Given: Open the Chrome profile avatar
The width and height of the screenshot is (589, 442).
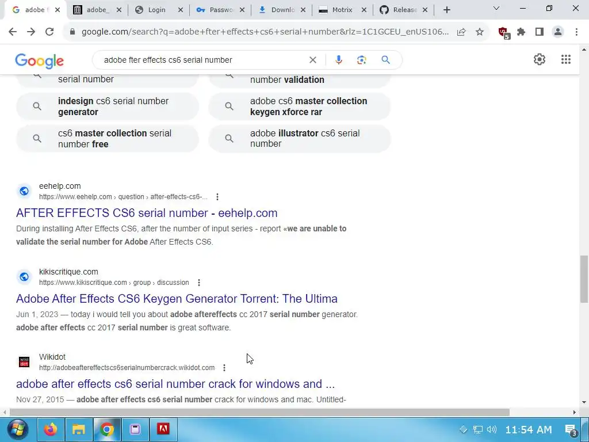Looking at the screenshot, I should coord(558,32).
